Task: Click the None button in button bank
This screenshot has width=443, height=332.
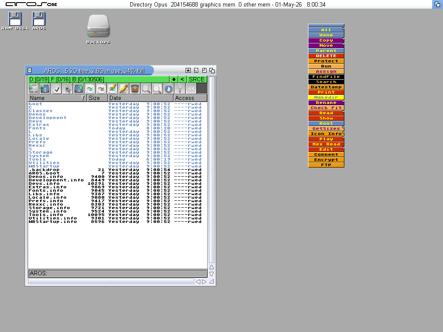Action: point(326,35)
